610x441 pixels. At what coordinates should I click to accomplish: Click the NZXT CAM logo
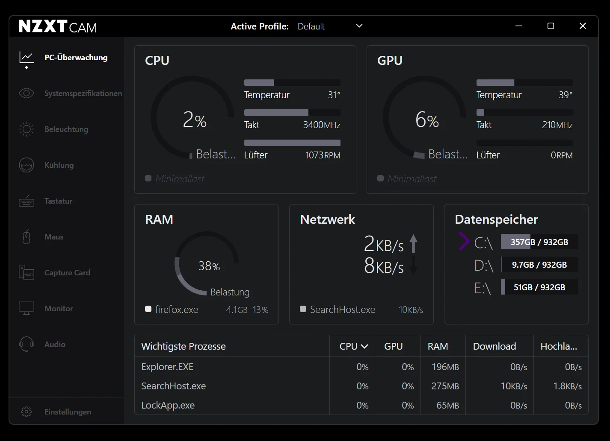point(58,26)
